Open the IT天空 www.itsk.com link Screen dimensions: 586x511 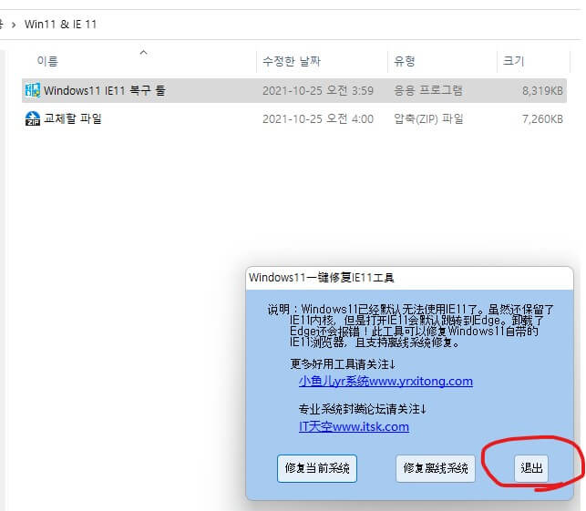click(x=354, y=426)
